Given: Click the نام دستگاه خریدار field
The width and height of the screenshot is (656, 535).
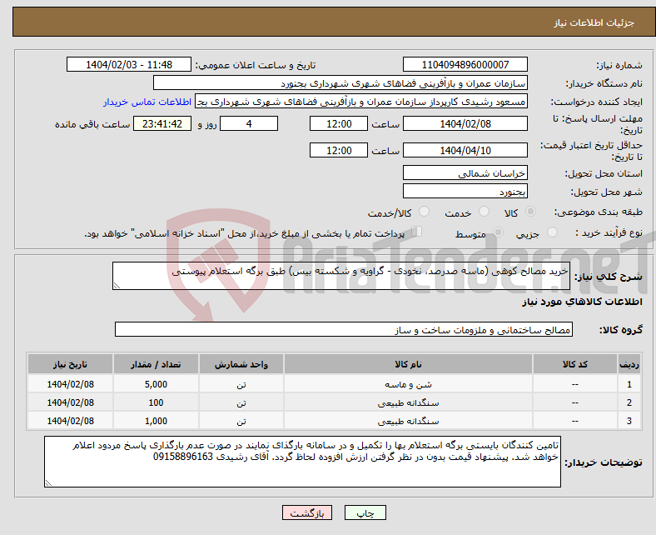Looking at the screenshot, I should pos(340,83).
